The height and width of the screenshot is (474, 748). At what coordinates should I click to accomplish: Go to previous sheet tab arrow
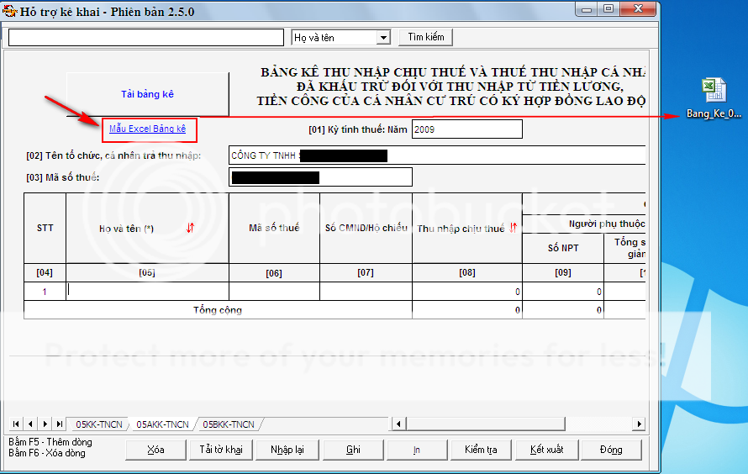(x=31, y=424)
